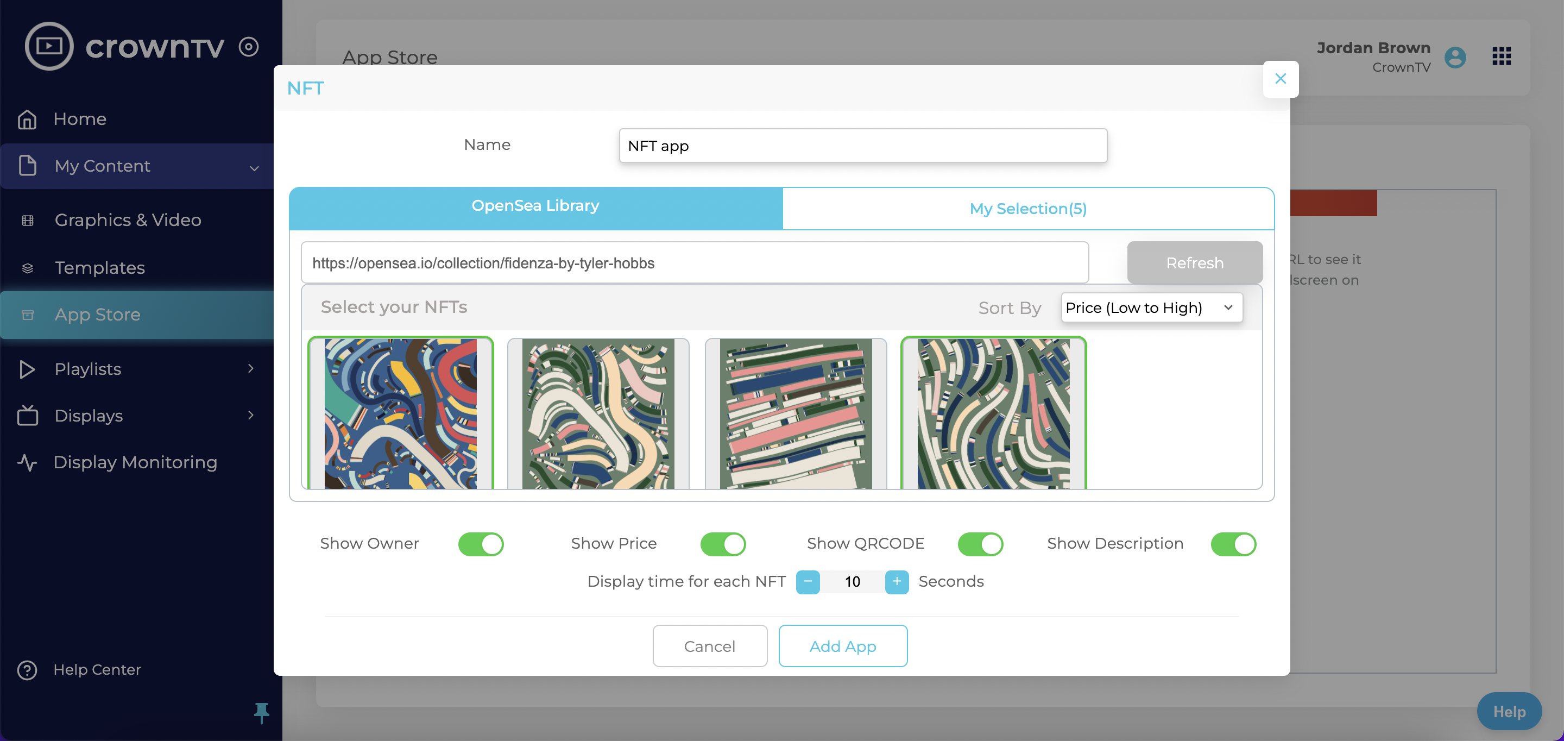Click the user profile avatar icon
1564x741 pixels.
(x=1455, y=58)
